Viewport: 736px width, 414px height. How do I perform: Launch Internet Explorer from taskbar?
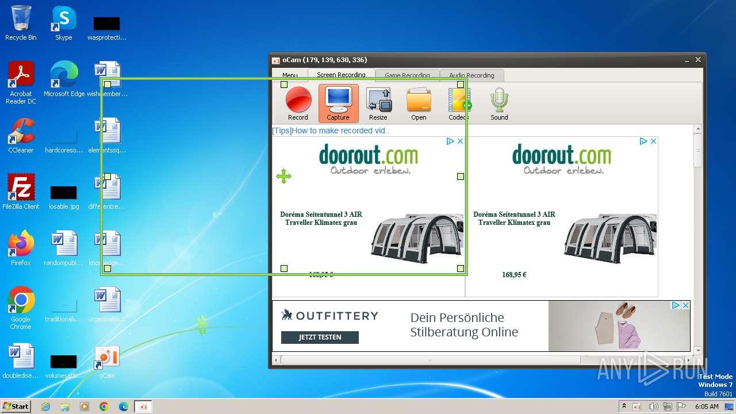coord(46,407)
